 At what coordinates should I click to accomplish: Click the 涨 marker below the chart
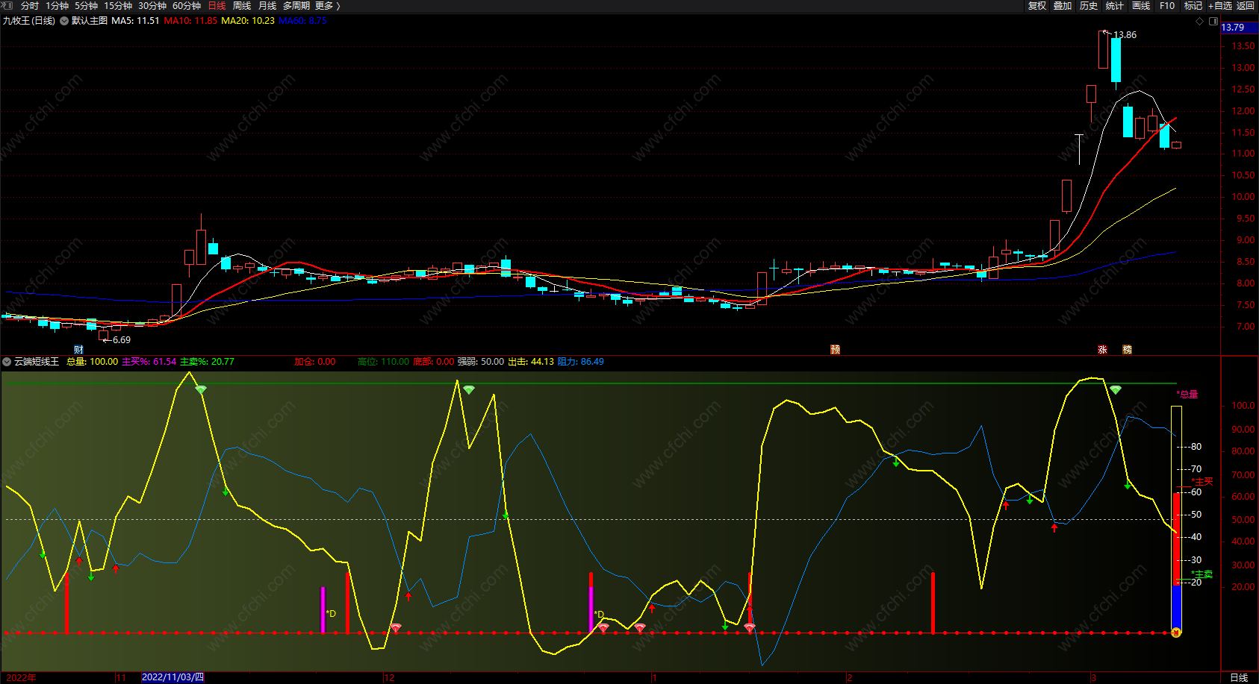pyautogui.click(x=1102, y=350)
